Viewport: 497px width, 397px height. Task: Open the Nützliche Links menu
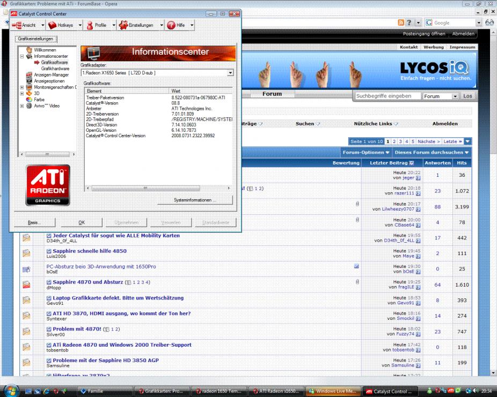tap(376, 124)
